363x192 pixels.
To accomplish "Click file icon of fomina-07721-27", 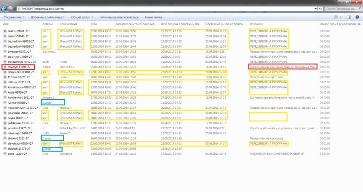I will pyautogui.click(x=5, y=77).
